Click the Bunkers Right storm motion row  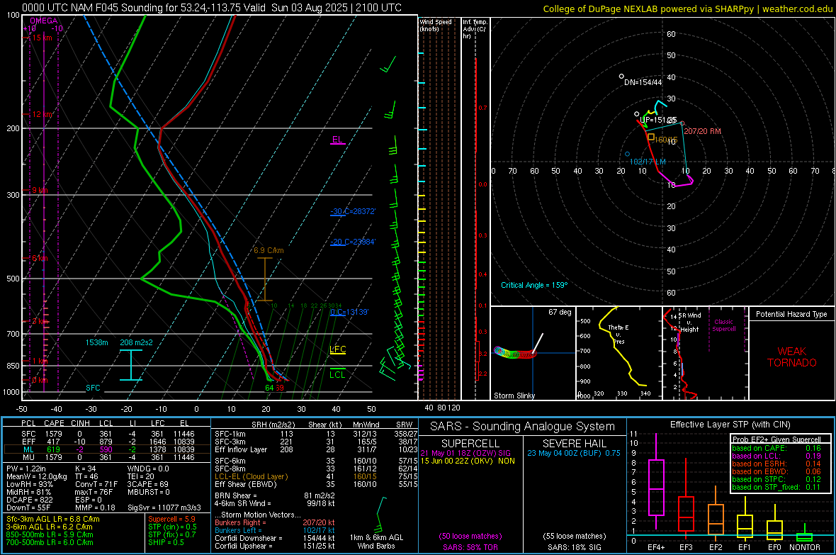tap(275, 523)
